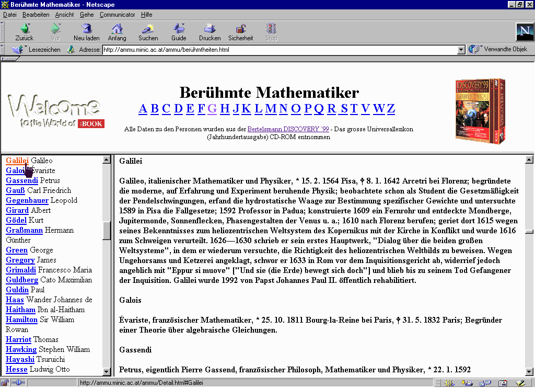The height and width of the screenshot is (388, 535).
Task: Open the Datei menu
Action: click(10, 15)
